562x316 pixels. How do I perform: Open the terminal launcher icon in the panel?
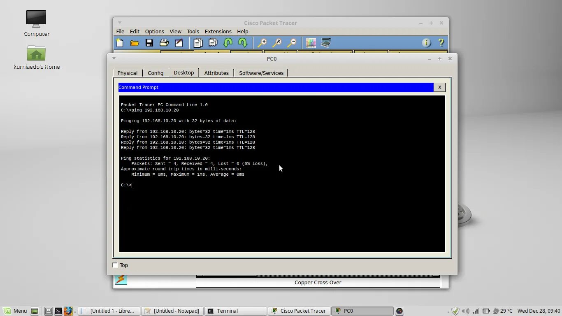[x=58, y=311]
